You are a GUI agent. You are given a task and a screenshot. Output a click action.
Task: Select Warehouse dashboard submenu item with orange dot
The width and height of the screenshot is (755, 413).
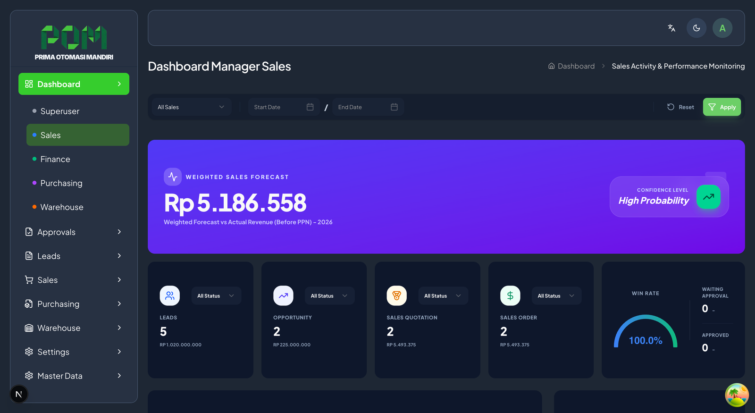[x=78, y=207]
